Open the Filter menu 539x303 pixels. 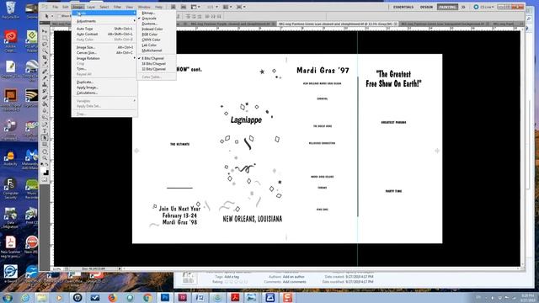point(117,7)
